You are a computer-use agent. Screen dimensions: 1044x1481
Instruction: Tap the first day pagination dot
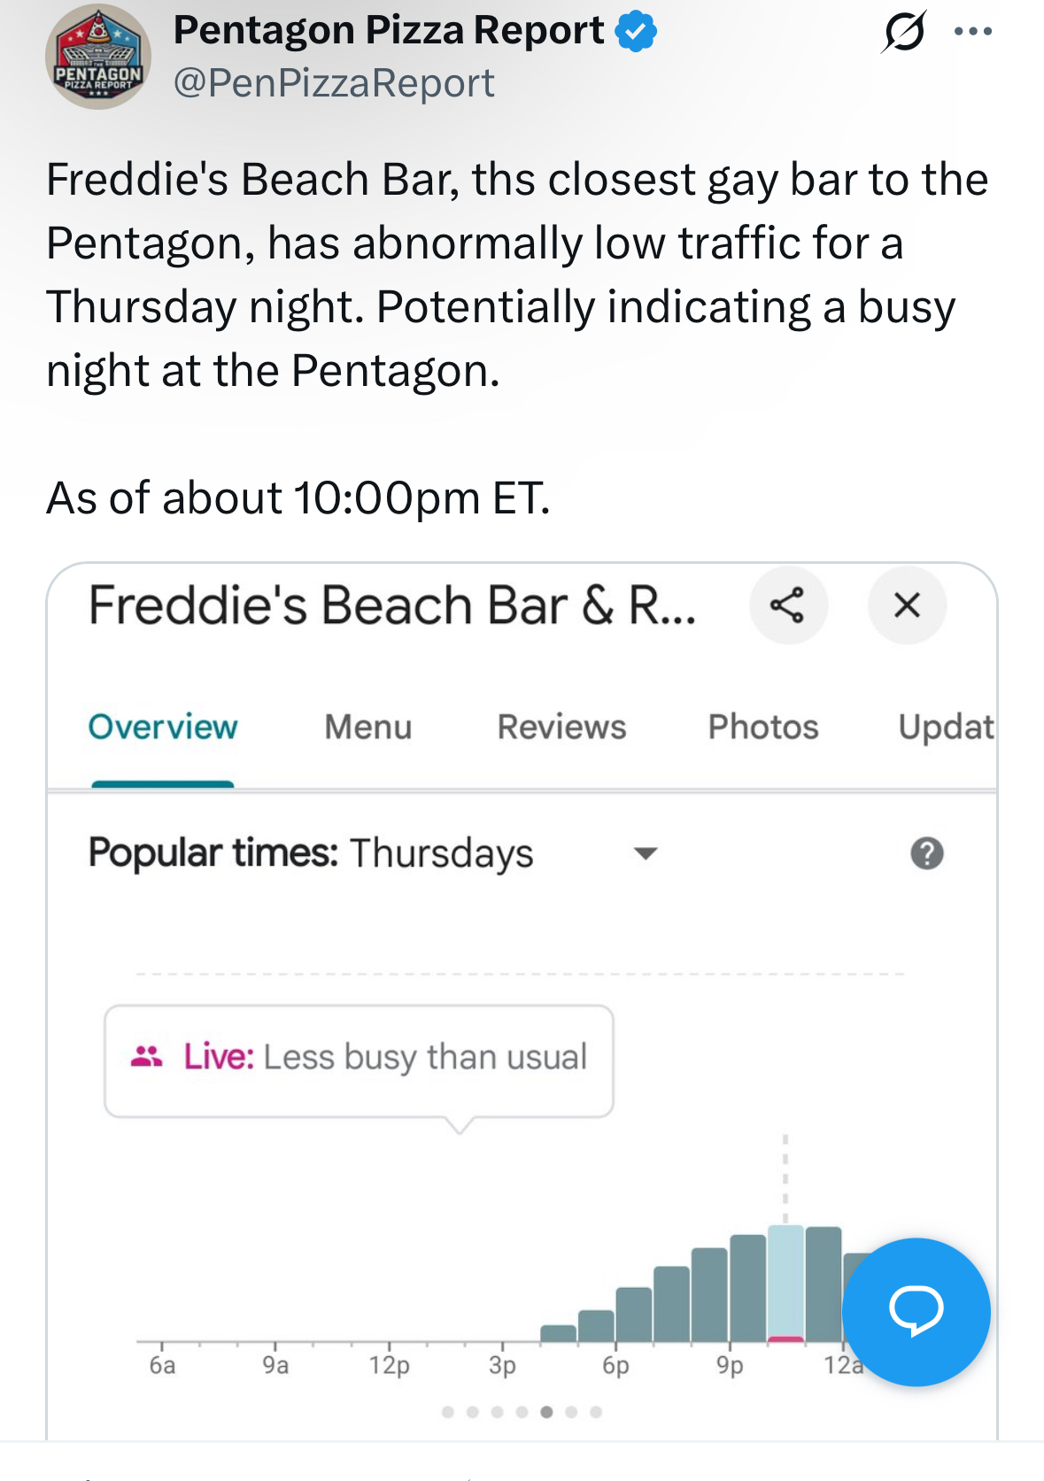[x=448, y=1412]
